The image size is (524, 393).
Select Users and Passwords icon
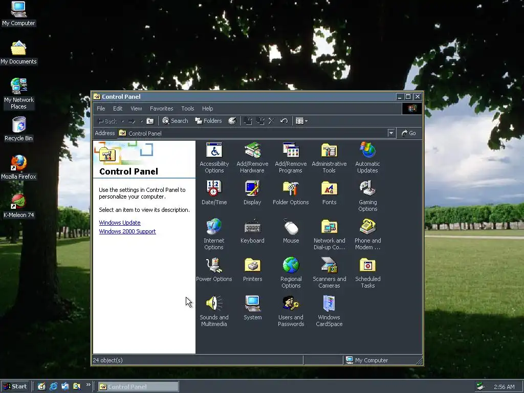291,312
